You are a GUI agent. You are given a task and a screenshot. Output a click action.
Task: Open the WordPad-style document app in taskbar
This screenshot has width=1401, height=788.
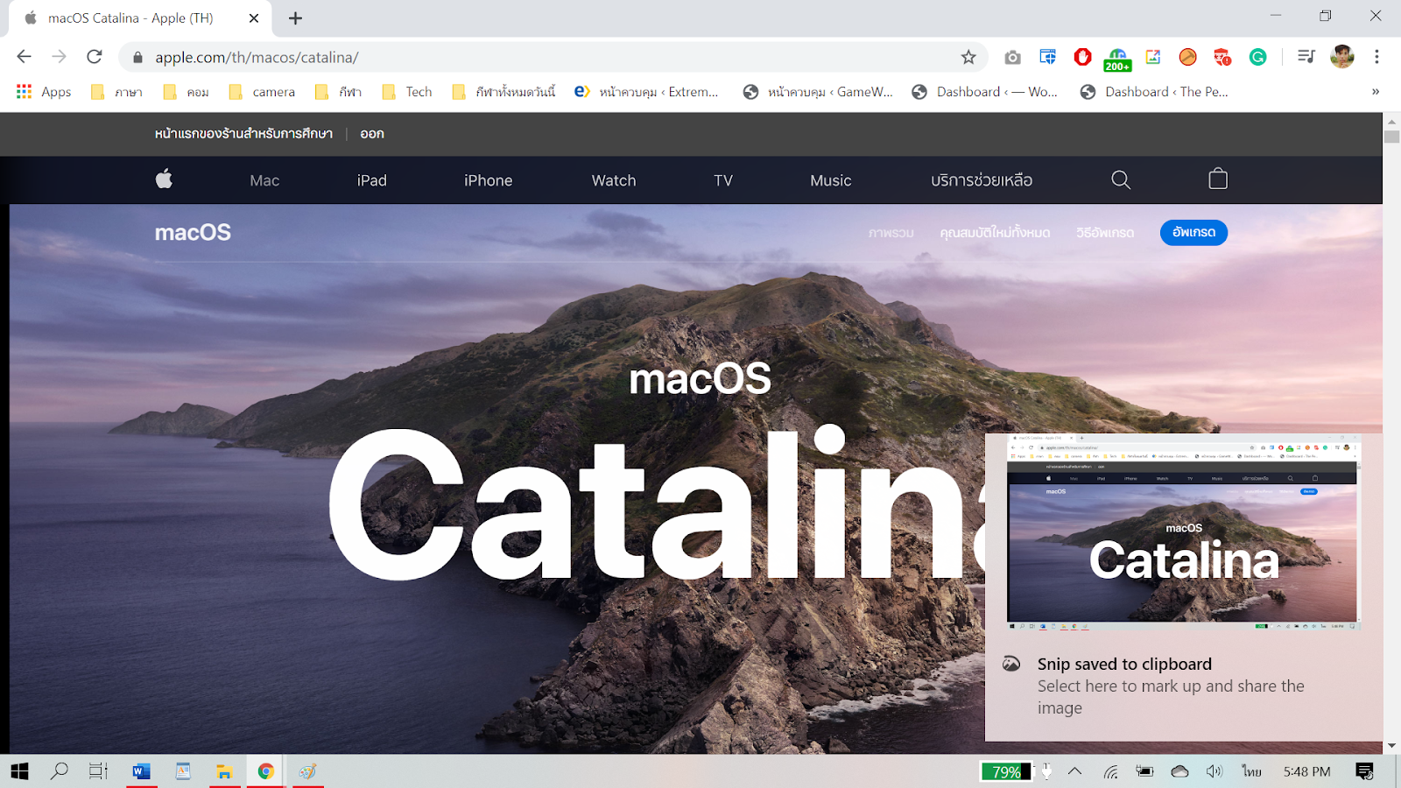pyautogui.click(x=183, y=771)
